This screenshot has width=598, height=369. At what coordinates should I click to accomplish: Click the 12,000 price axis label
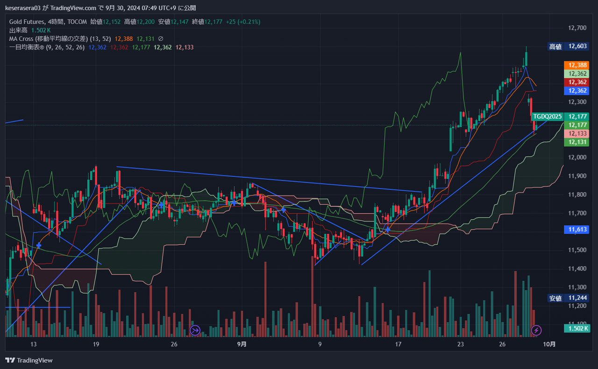point(577,157)
